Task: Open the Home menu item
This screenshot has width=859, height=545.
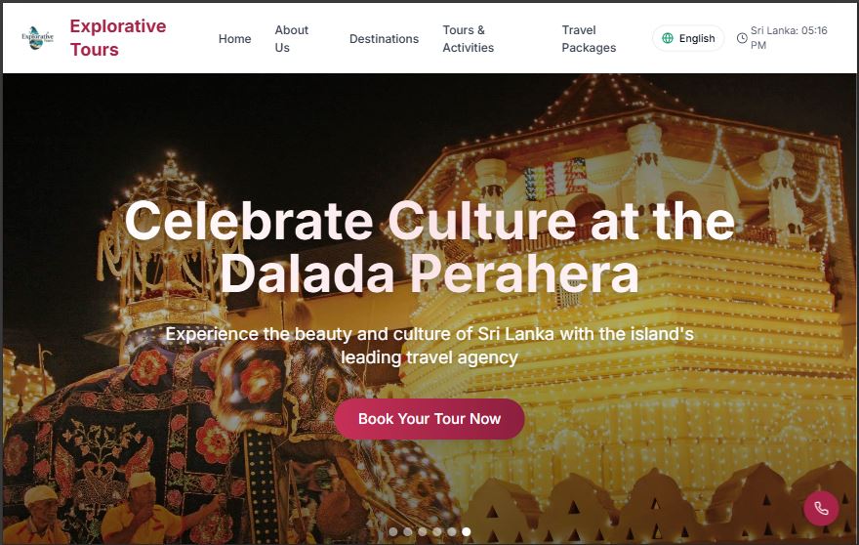Action: pos(234,39)
